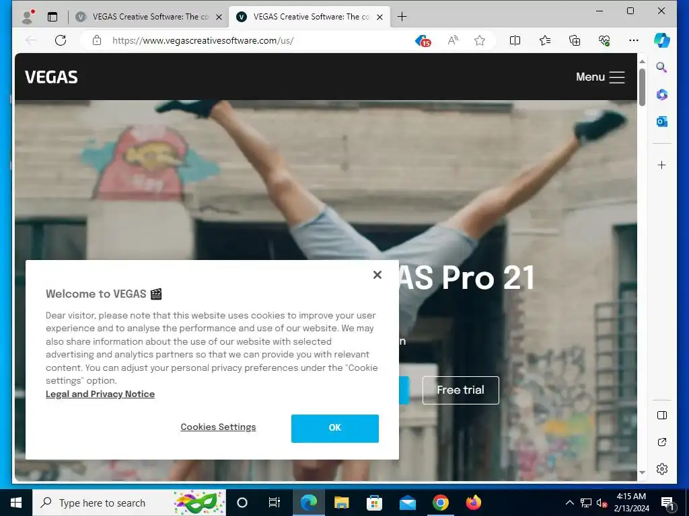Open Settings and more ellipsis menu
The width and height of the screenshot is (689, 516).
tap(634, 40)
